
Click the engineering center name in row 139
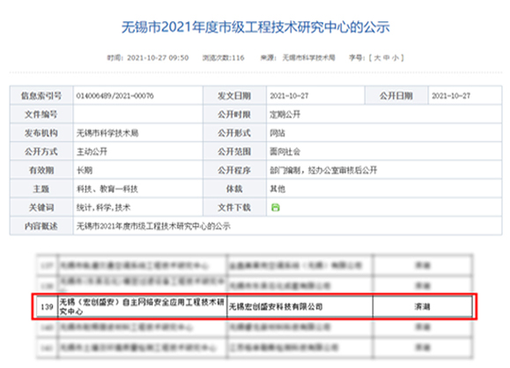click(x=142, y=306)
